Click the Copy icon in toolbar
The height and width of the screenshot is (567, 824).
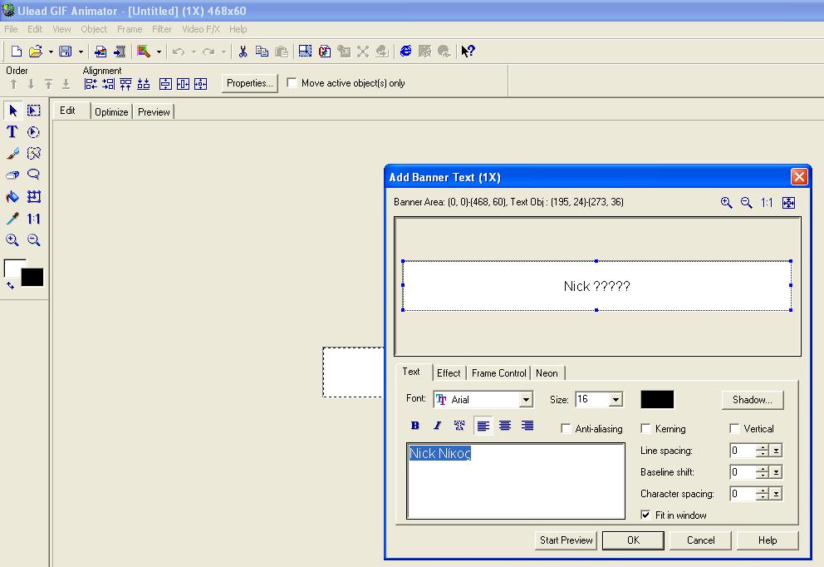click(262, 51)
